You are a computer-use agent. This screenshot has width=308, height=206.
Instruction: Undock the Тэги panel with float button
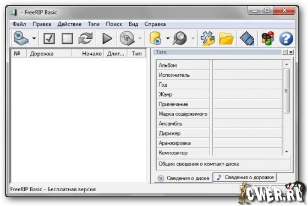click(285, 52)
